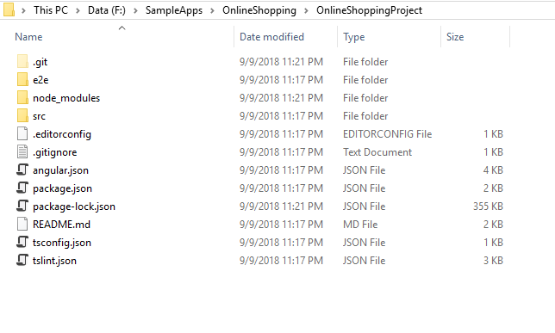The image size is (555, 333).
Task: Click the tslint.json file icon
Action: coord(22,260)
